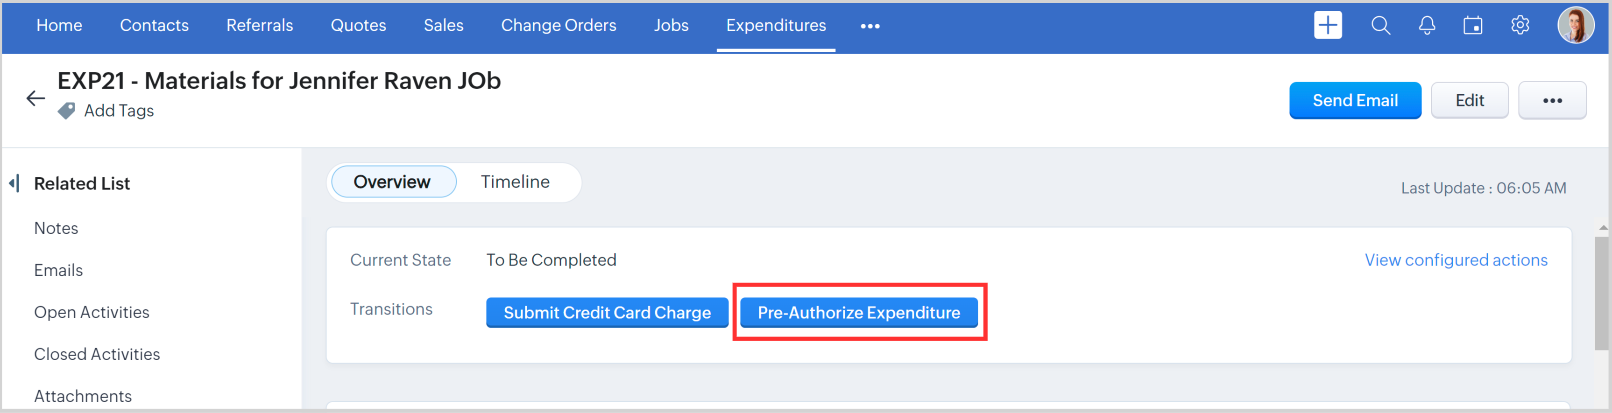Open the search magnifier icon
This screenshot has height=413, width=1612.
click(1380, 26)
